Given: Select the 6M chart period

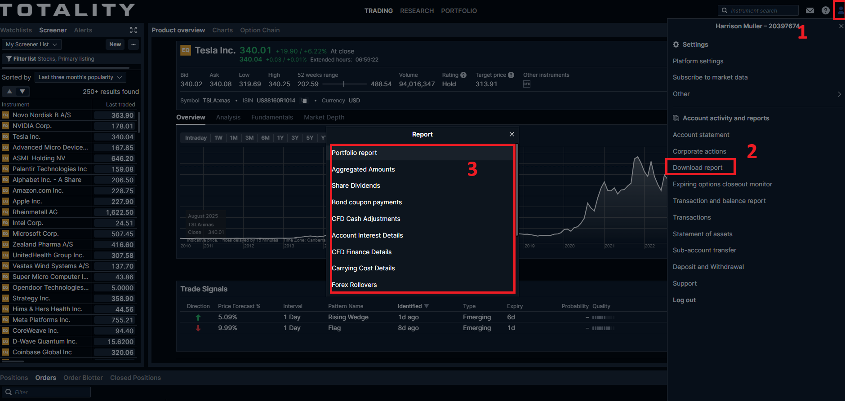Looking at the screenshot, I should [x=266, y=138].
